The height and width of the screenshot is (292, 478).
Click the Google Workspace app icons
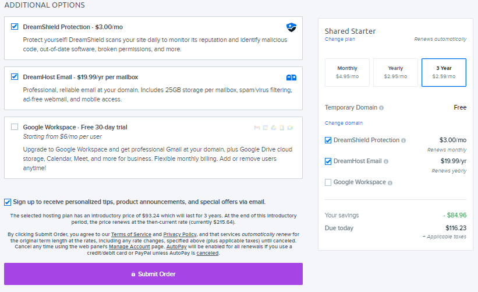coord(274,127)
